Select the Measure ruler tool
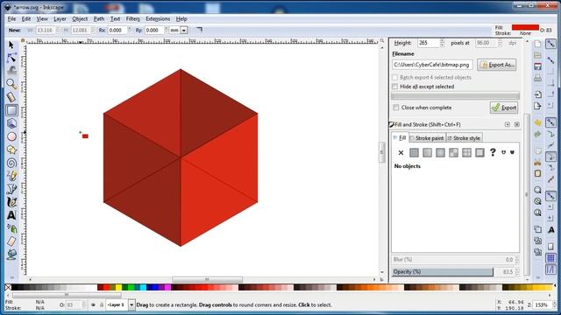Screen dimensions: 561x315 [11, 97]
